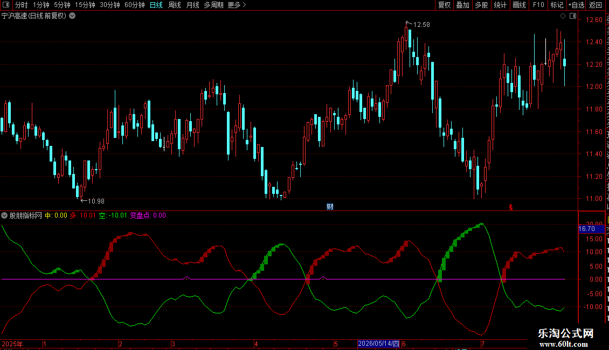Select the 1分钟 period
The height and width of the screenshot is (350, 609).
point(41,5)
